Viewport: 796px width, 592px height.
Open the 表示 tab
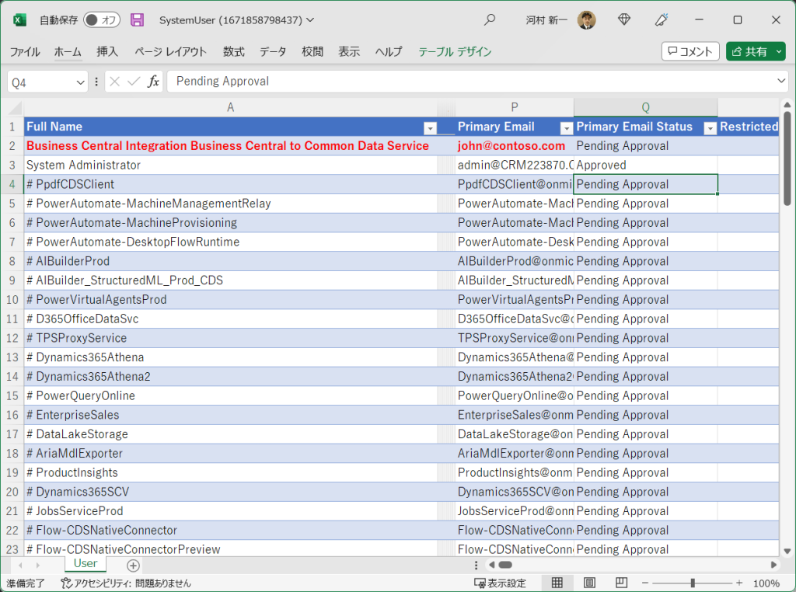(349, 52)
